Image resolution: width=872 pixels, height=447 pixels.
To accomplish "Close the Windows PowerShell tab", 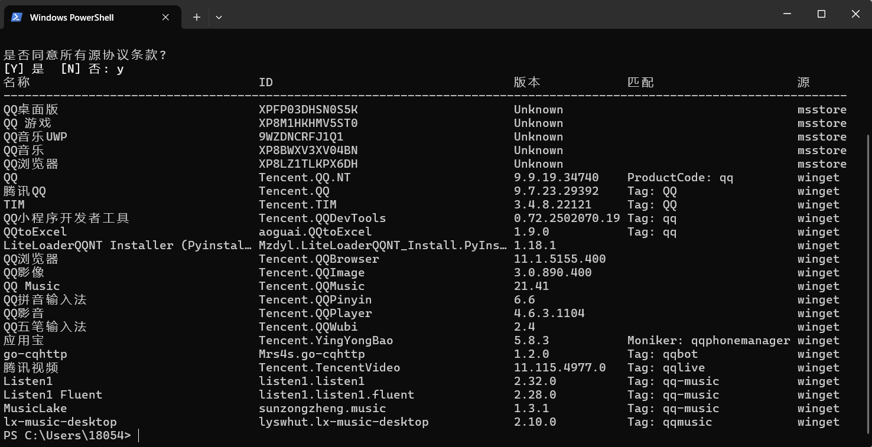I will pos(165,17).
